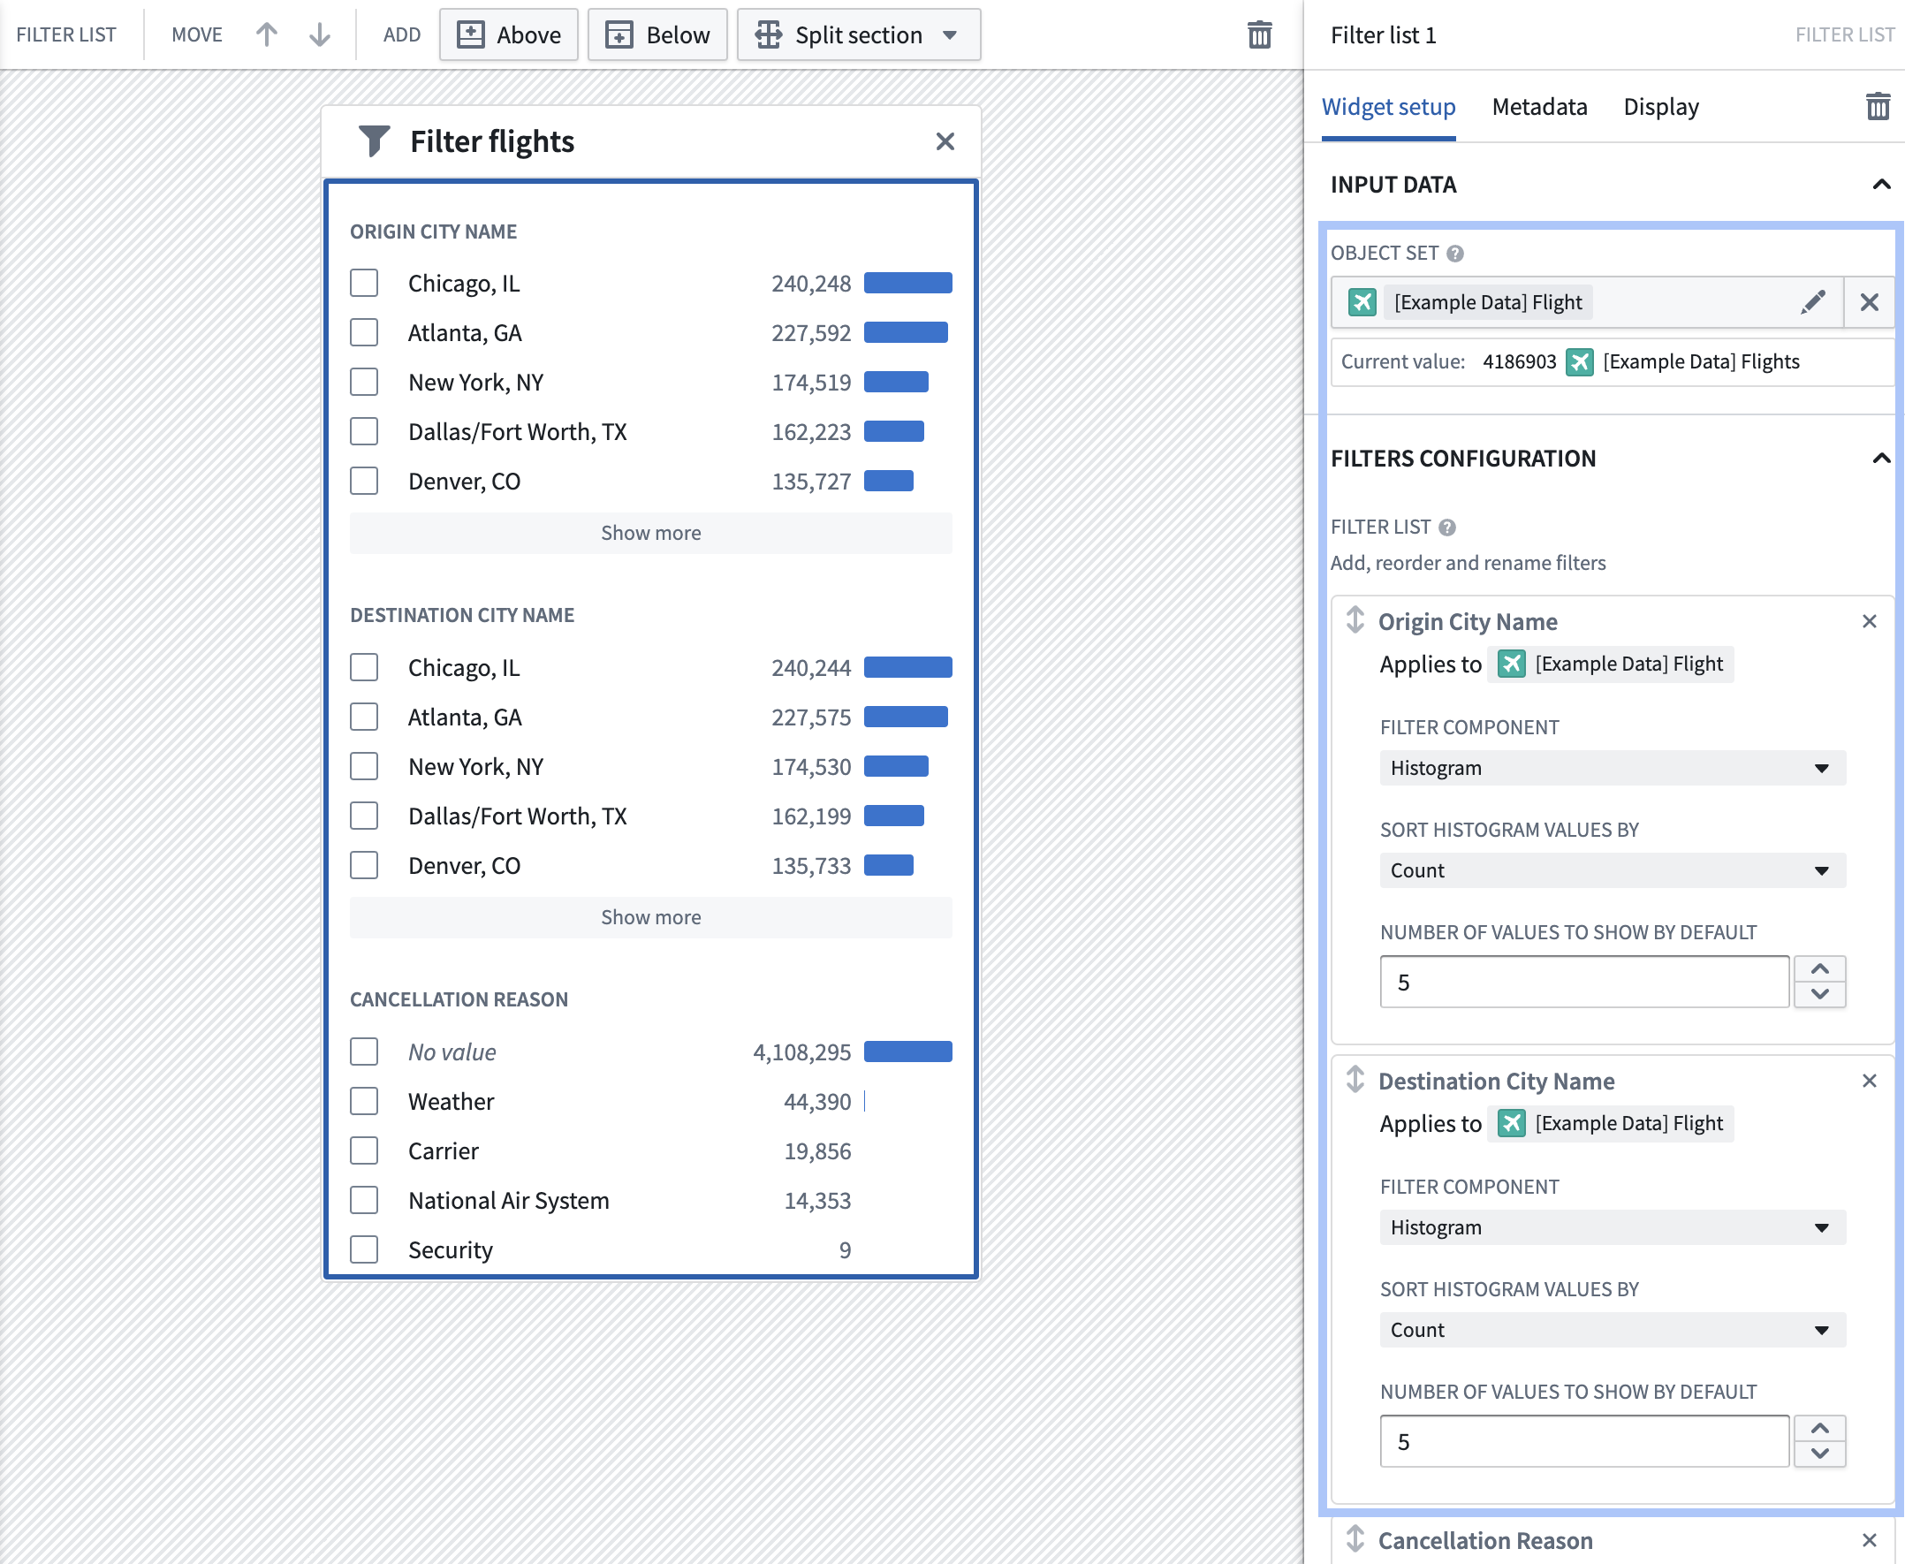
Task: Show more origin city names
Action: pos(650,533)
